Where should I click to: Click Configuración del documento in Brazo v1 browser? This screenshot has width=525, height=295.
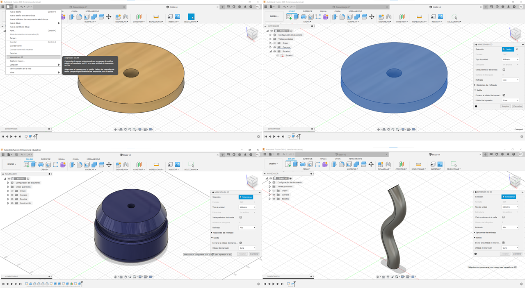(290, 182)
